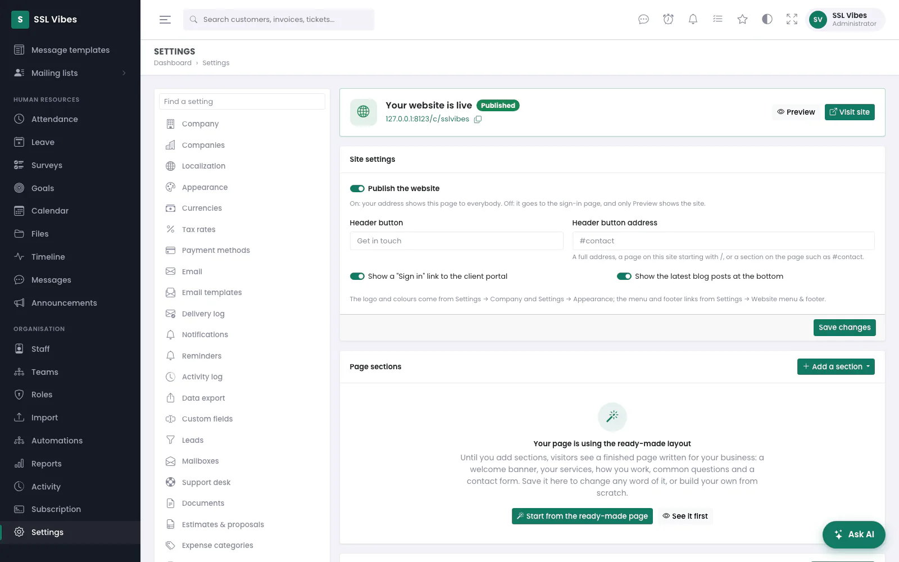Click the Dashboard breadcrumb link

[x=172, y=63]
